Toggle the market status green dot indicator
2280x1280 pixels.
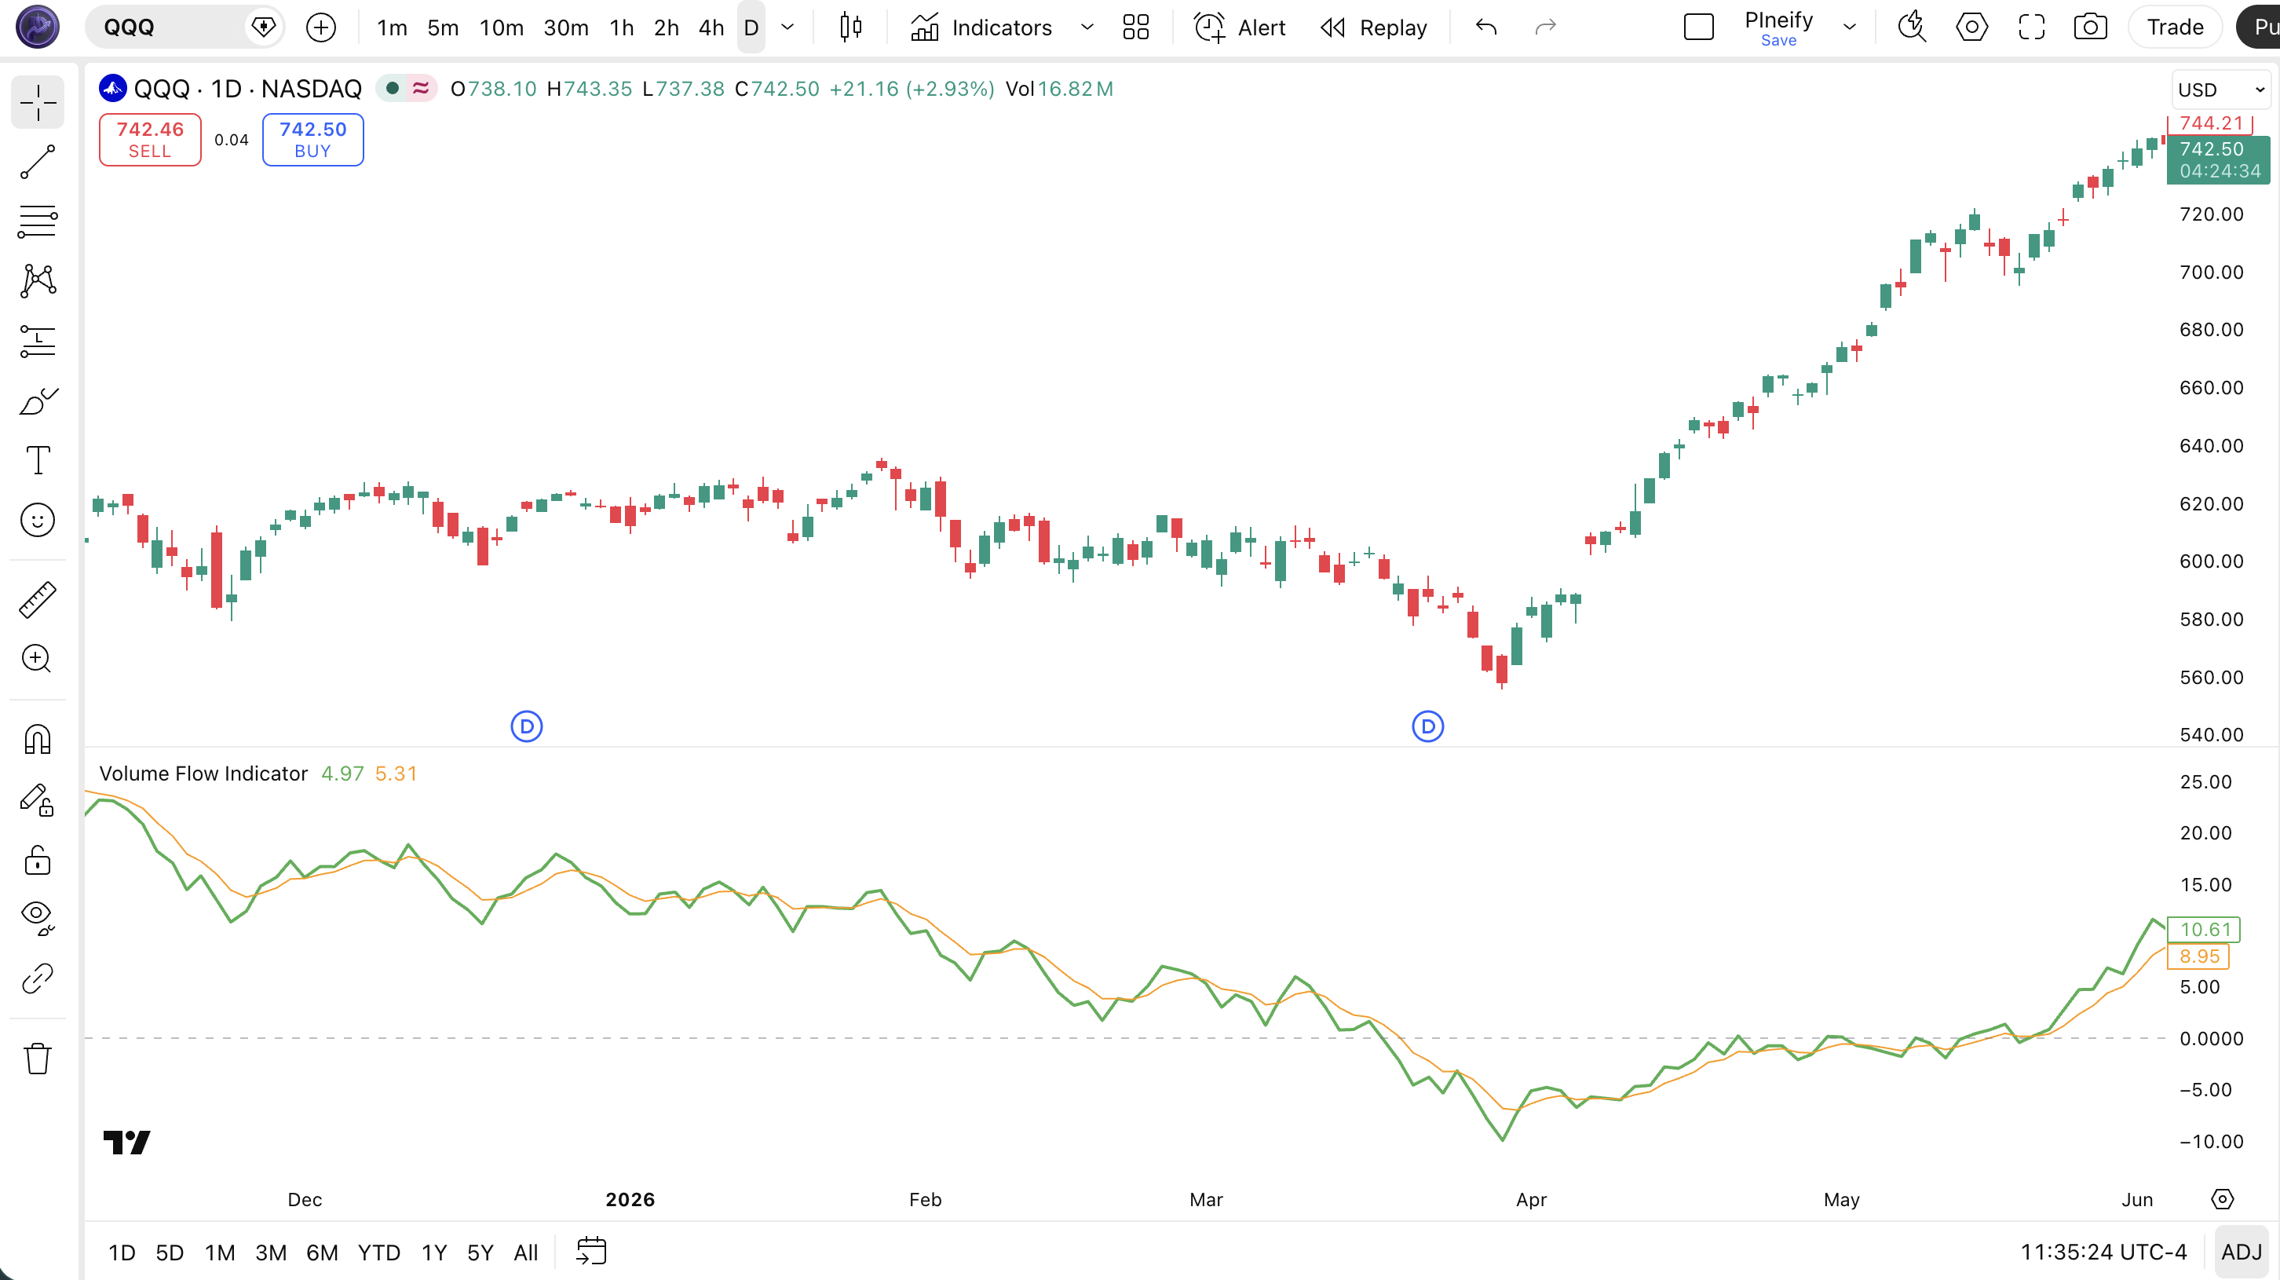(392, 89)
